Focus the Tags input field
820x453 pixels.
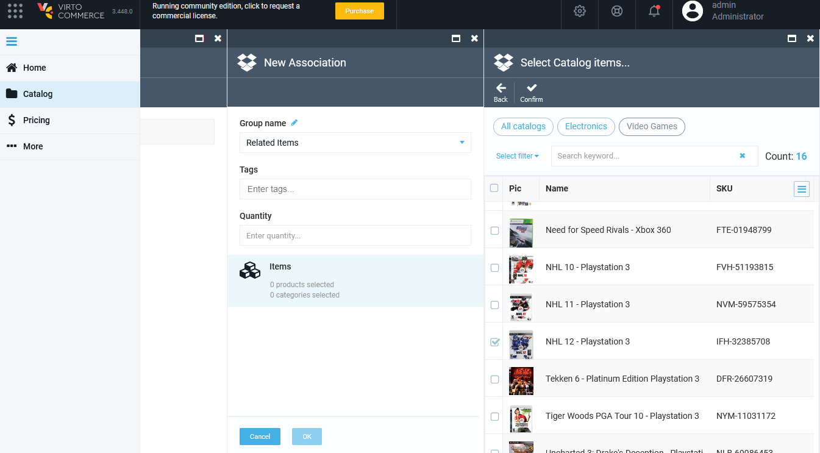pyautogui.click(x=355, y=189)
